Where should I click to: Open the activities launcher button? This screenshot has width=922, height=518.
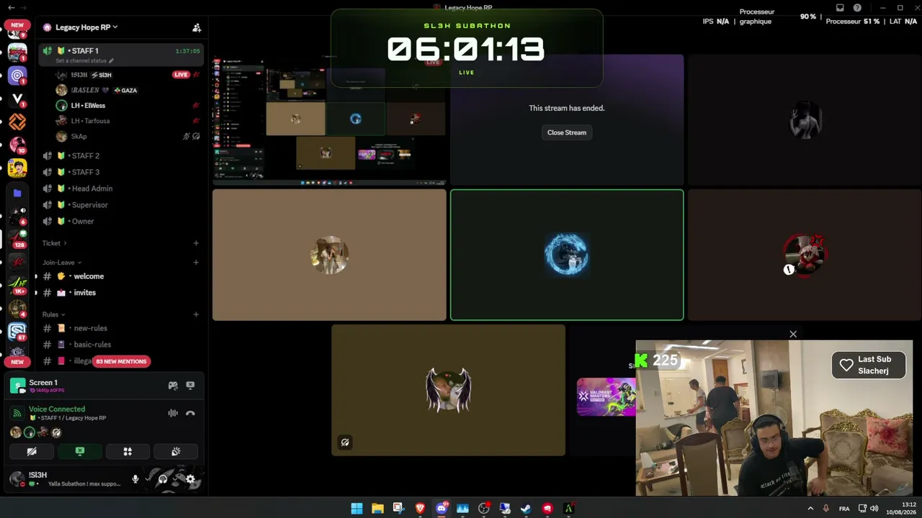(127, 452)
